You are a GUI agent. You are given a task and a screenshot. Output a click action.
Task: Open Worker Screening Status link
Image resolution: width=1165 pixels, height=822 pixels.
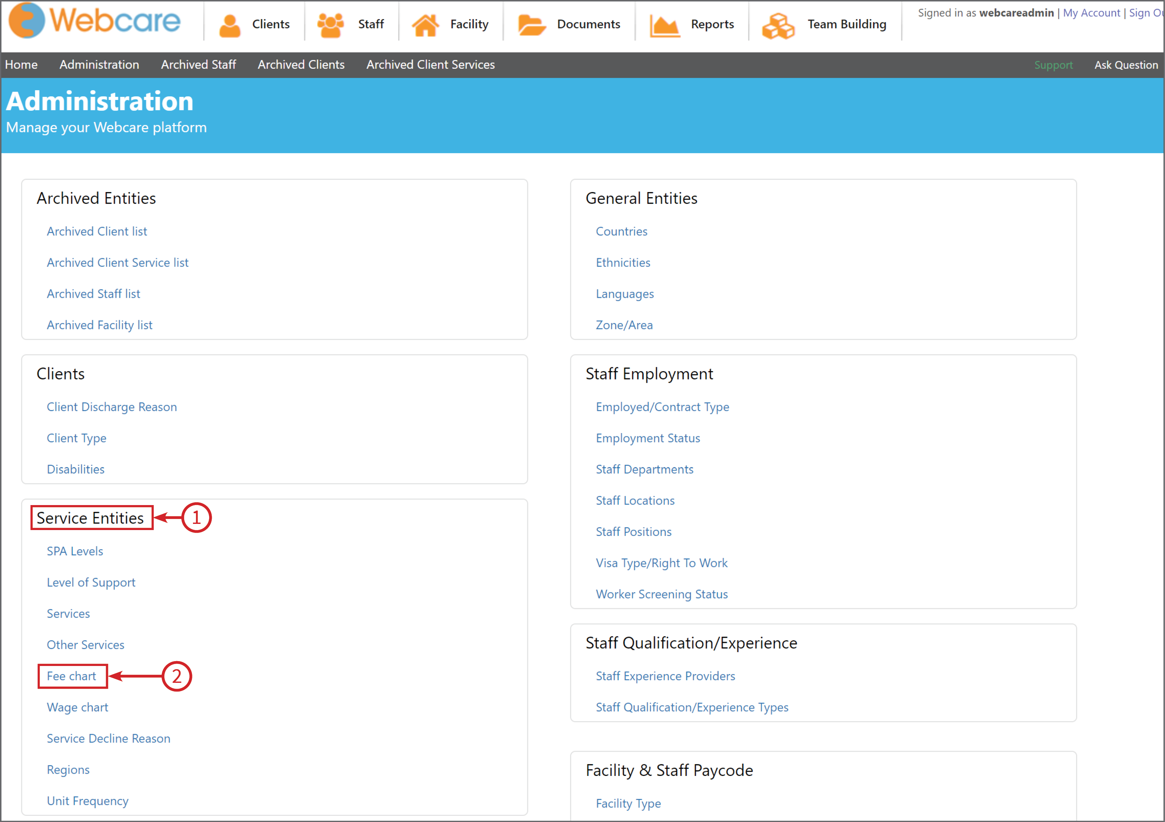[x=662, y=594]
